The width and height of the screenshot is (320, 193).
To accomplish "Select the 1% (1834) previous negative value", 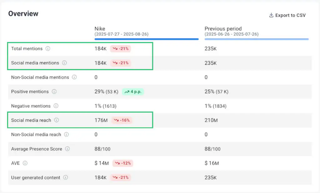I will [216, 106].
